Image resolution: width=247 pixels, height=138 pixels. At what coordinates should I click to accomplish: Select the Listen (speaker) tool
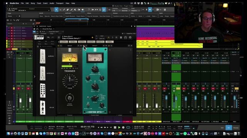click(83, 10)
